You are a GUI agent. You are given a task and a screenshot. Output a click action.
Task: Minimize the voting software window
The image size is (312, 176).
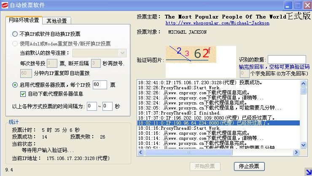pyautogui.click(x=288, y=5)
